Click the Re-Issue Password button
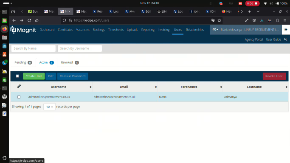 pos(73,76)
